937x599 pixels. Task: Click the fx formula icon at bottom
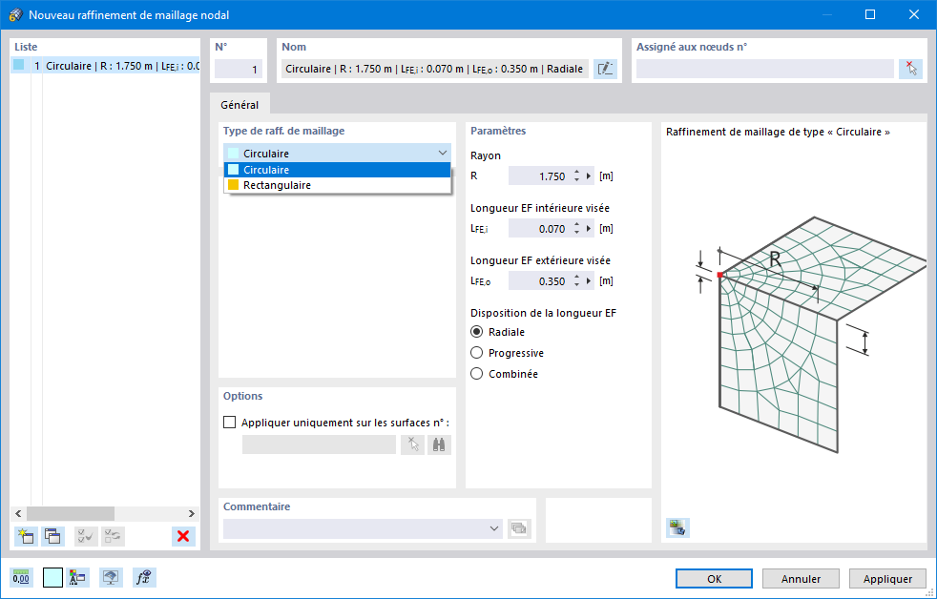point(144,577)
